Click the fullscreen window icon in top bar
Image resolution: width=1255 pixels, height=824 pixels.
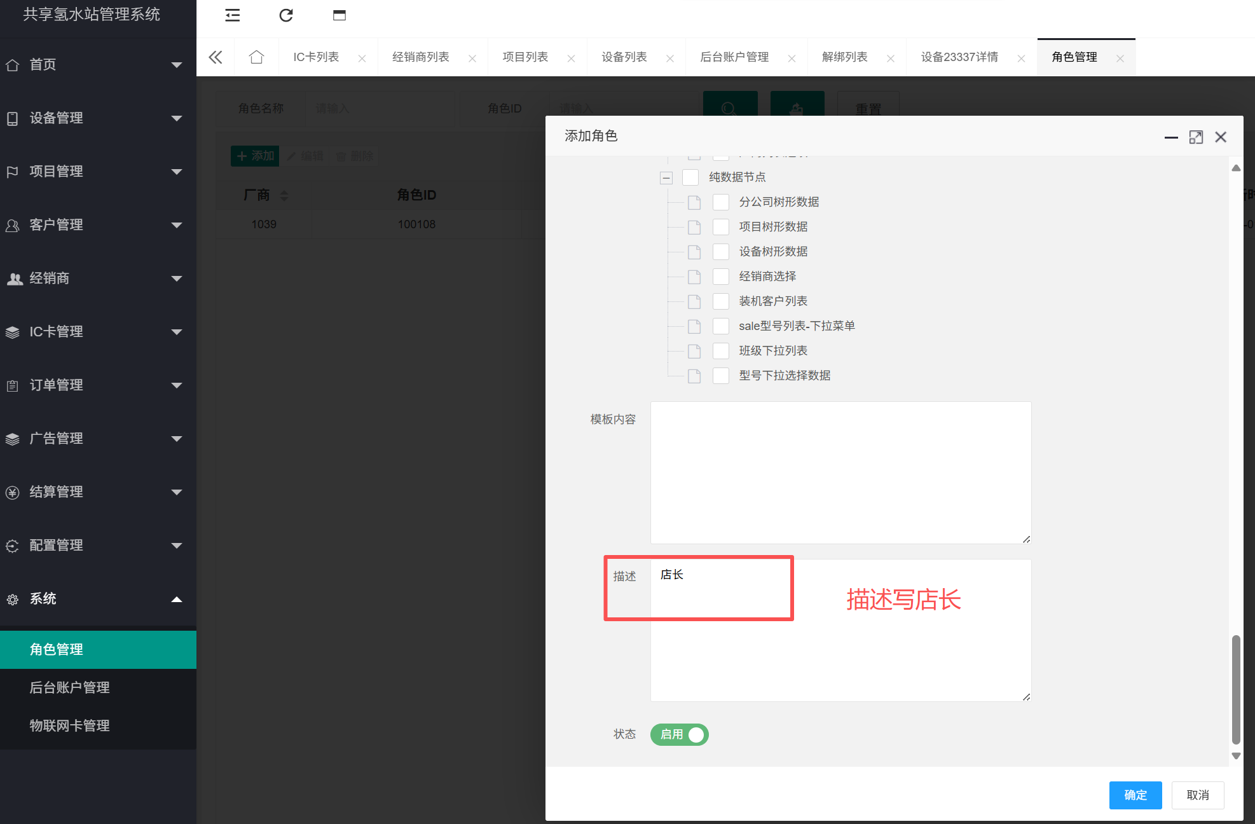pyautogui.click(x=339, y=15)
